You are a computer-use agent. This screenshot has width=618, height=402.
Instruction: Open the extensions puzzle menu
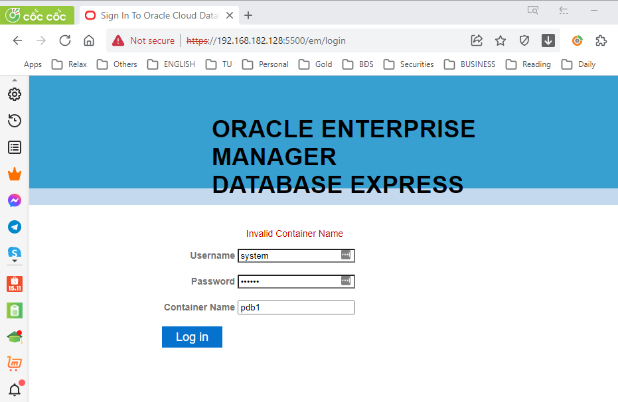[601, 40]
